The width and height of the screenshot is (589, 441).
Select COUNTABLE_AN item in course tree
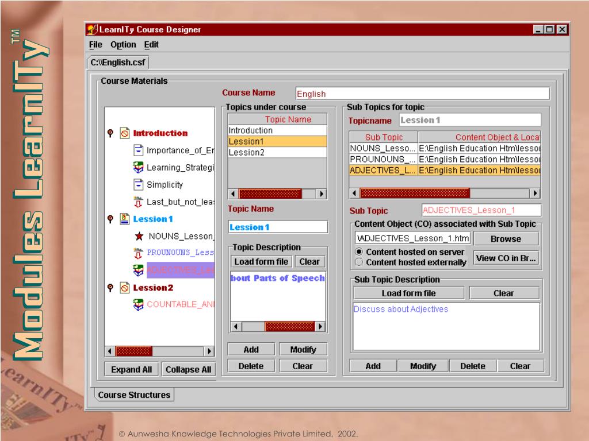tap(181, 304)
